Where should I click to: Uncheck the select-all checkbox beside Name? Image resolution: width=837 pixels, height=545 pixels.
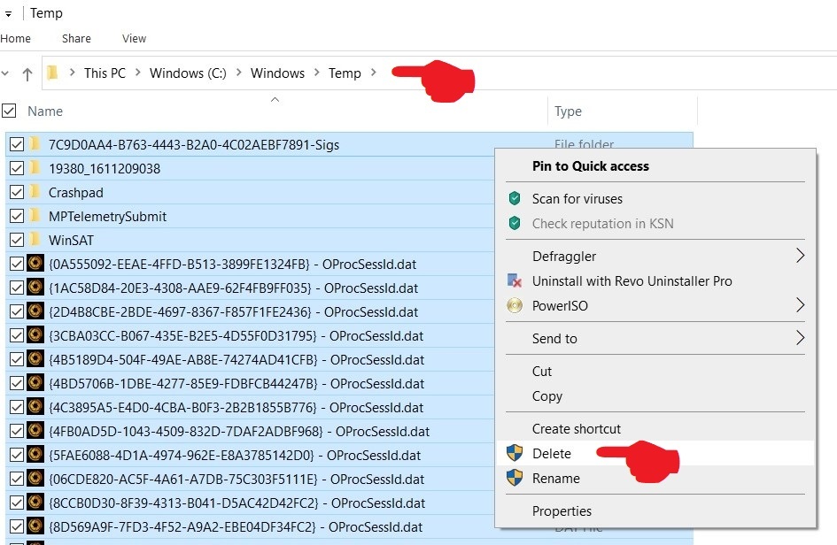pyautogui.click(x=10, y=111)
